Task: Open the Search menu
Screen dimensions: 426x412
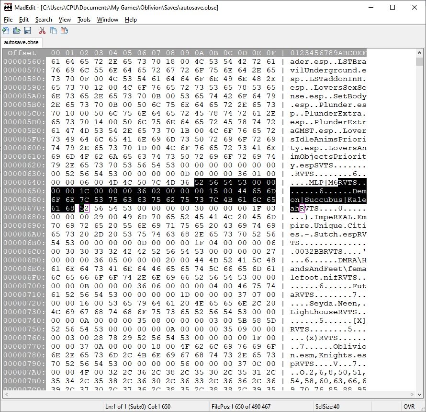Action: tap(44, 20)
